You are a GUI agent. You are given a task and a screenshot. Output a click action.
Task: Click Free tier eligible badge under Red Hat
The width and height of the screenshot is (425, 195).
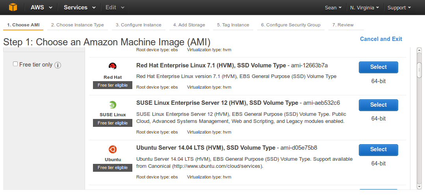[113, 85]
